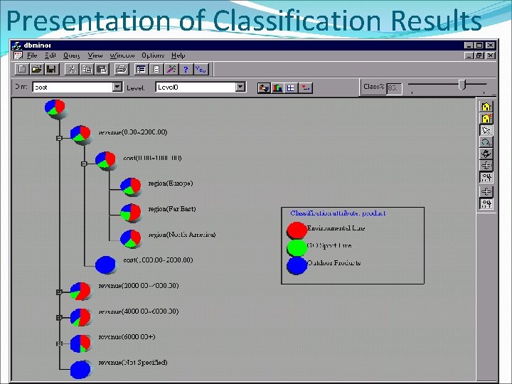512x384 pixels.
Task: Click the Class% value field
Action: (394, 88)
